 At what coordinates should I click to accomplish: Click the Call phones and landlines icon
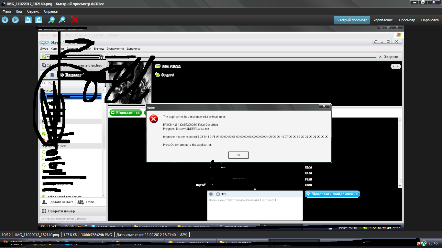[44, 65]
